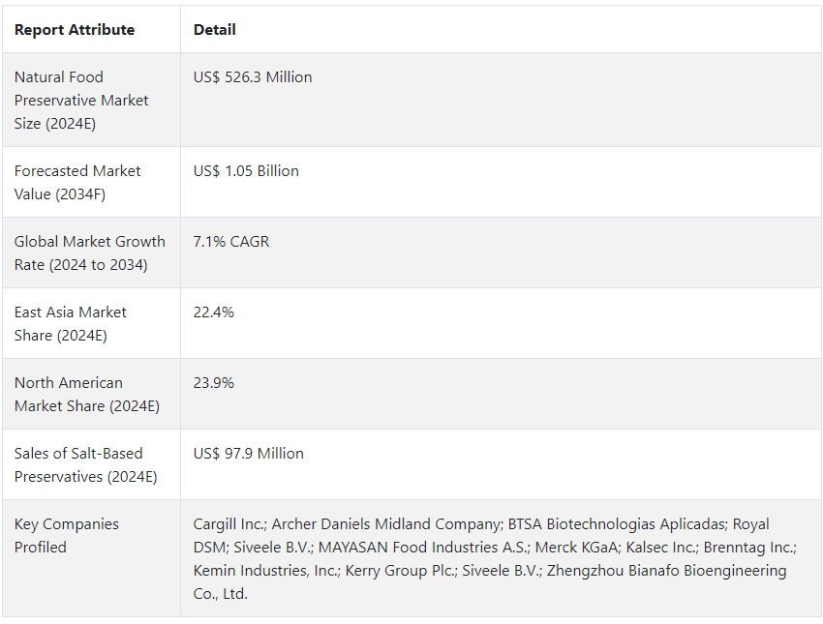Screen dimensions: 823x624
Task: Click the Archer Daniels Midland Company text
Action: tap(387, 523)
